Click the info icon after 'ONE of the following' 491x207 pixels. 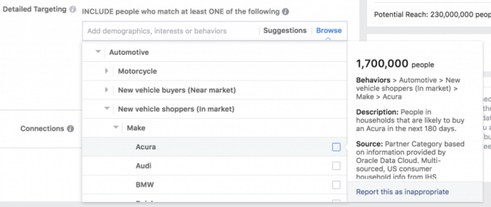[x=286, y=12]
